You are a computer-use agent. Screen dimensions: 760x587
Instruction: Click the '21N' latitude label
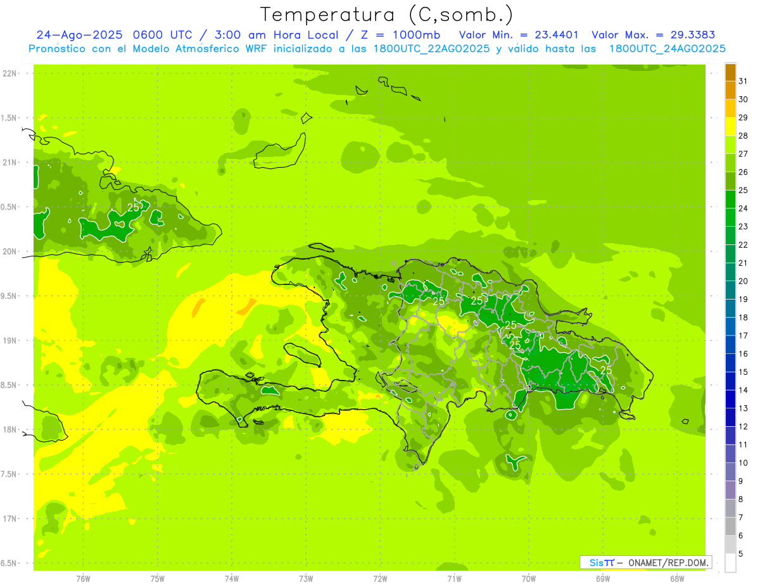click(x=10, y=162)
